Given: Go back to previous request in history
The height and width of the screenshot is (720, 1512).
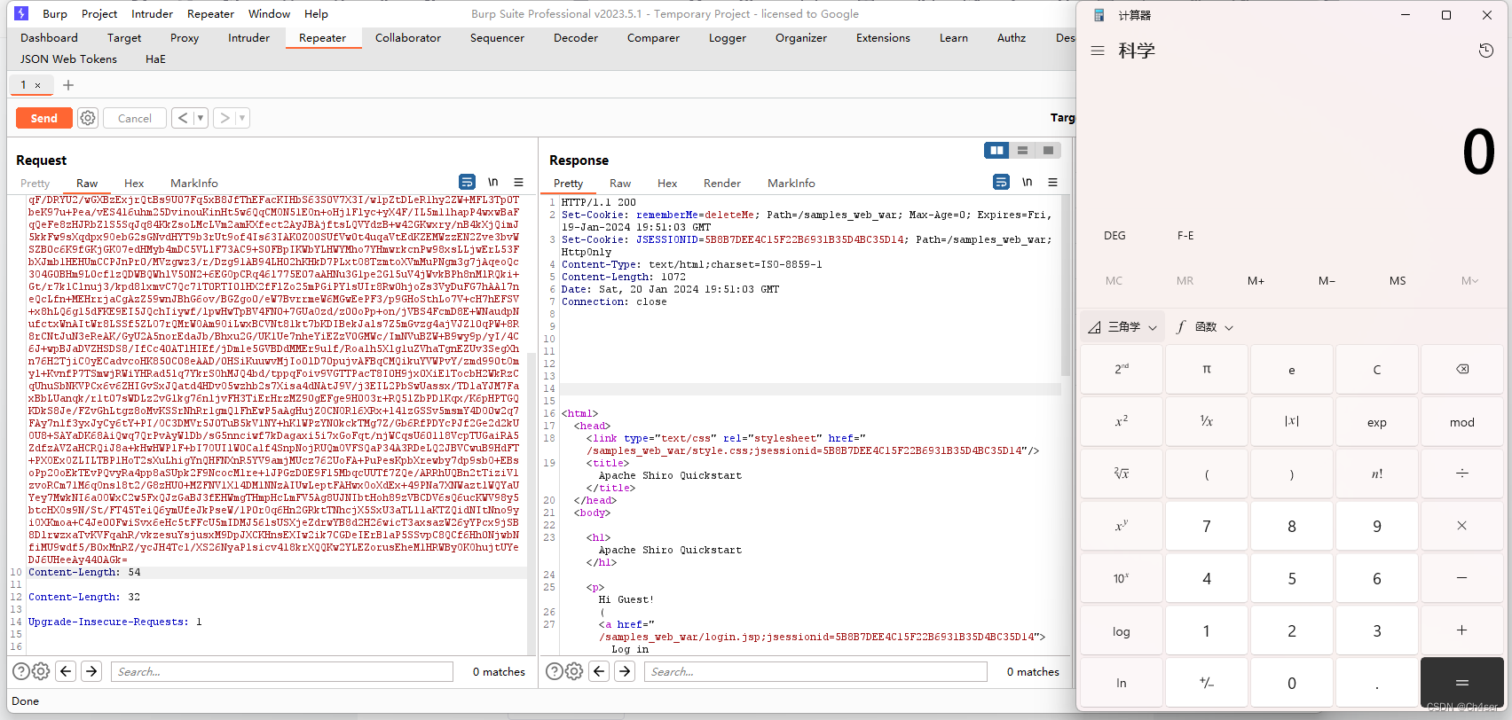Looking at the screenshot, I should click(x=183, y=118).
